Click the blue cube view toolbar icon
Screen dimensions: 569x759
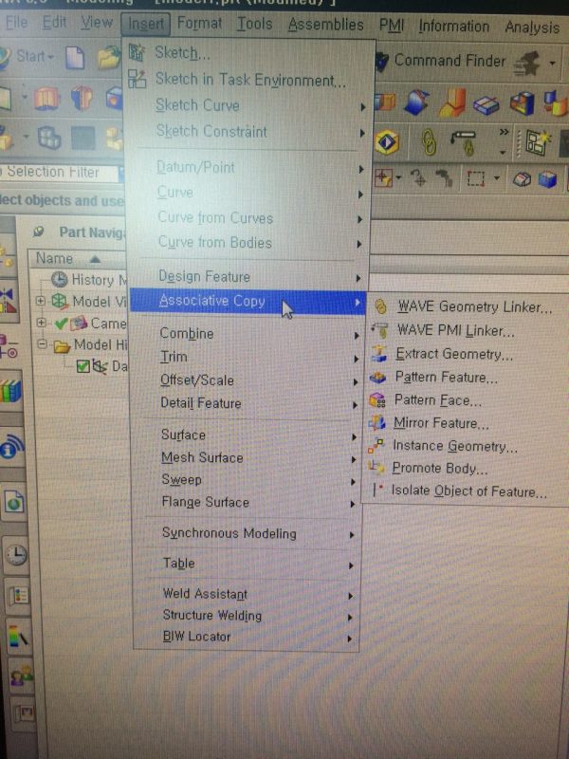[547, 180]
